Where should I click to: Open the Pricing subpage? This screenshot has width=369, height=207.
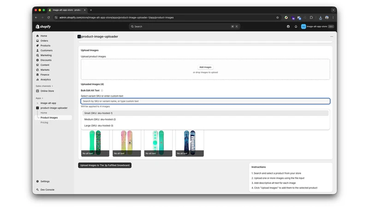[x=44, y=122]
